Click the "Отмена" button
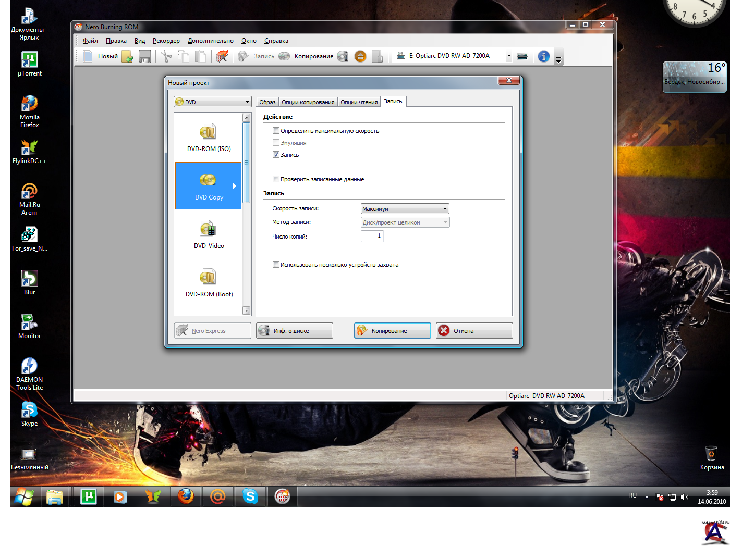Image resolution: width=730 pixels, height=547 pixels. tap(474, 331)
